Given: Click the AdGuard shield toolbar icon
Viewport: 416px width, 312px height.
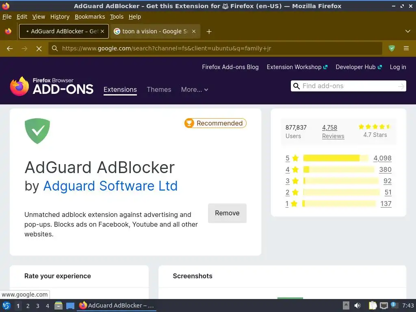Looking at the screenshot, I should pos(392,48).
